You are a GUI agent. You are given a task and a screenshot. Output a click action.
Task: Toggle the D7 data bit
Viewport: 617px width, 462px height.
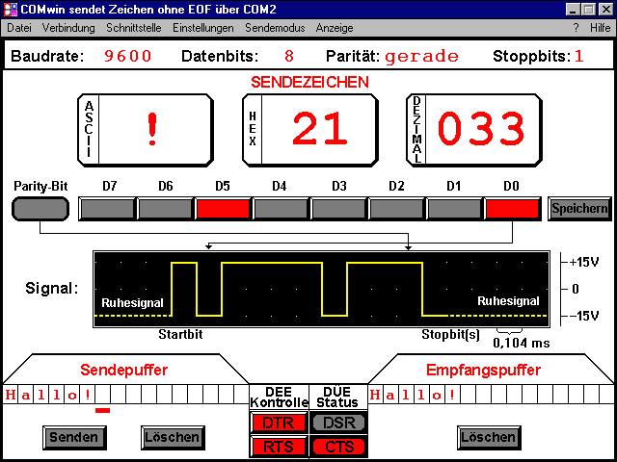[107, 208]
